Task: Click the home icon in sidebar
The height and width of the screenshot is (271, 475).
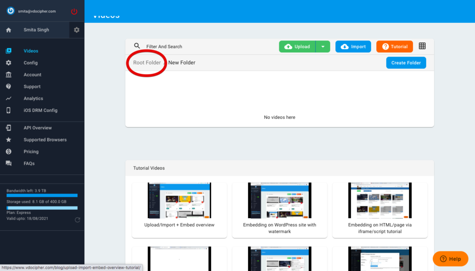Action: tap(8, 30)
